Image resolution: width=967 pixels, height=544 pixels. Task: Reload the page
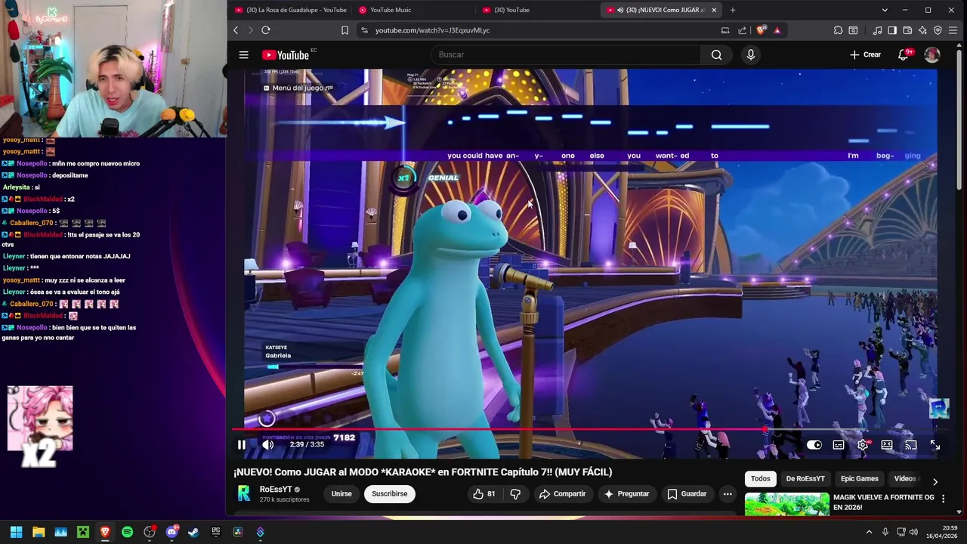pyautogui.click(x=266, y=30)
